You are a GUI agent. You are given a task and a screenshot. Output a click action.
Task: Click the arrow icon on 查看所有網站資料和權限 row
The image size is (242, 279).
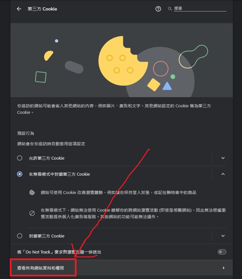click(224, 268)
